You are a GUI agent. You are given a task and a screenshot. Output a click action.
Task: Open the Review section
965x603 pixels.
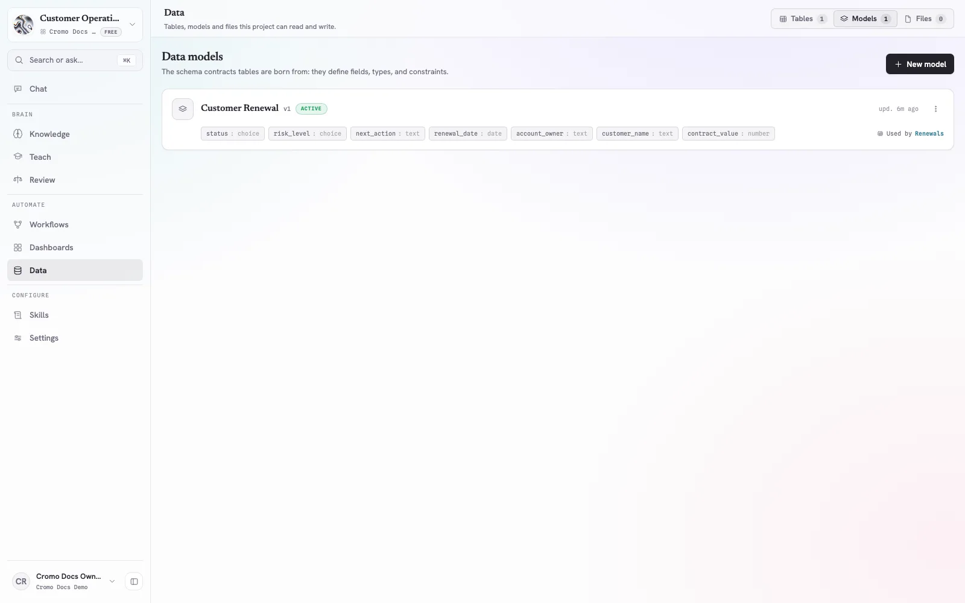click(75, 180)
